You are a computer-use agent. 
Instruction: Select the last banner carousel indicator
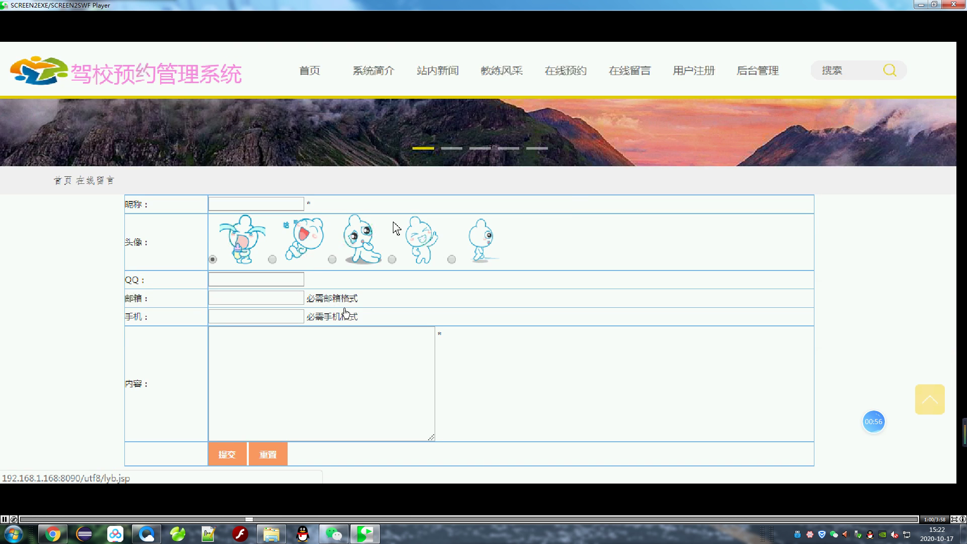pyautogui.click(x=537, y=148)
